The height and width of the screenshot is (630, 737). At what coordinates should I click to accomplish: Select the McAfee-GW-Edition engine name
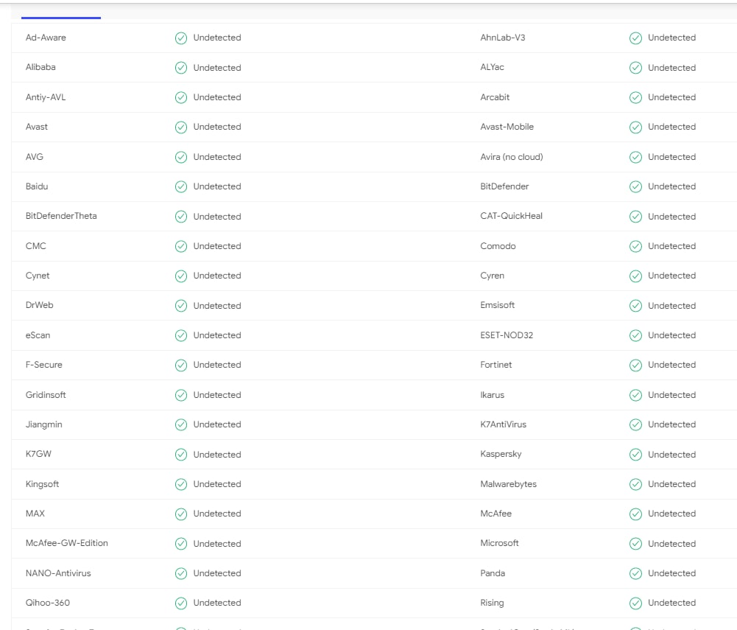67,543
